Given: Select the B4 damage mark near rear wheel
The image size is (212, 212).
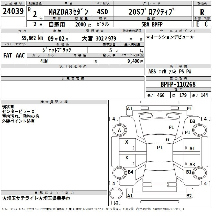Looking at the screenshot, I should 130,172.
